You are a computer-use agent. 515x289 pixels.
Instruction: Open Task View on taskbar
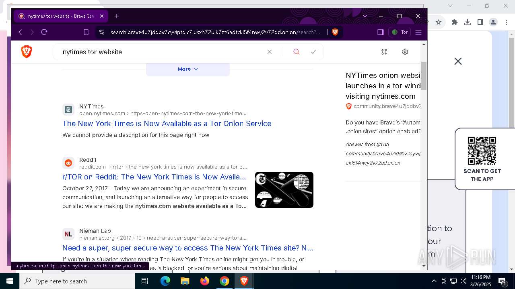pos(145,281)
